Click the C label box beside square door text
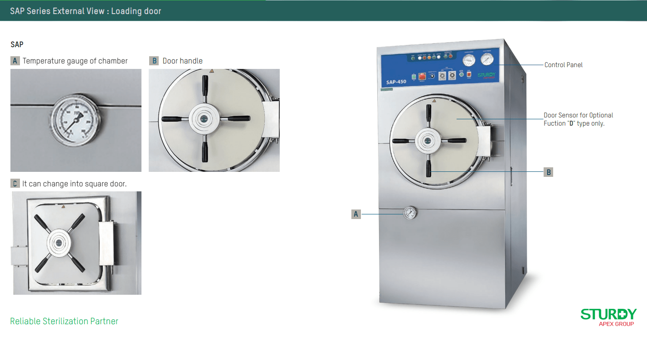647x341 pixels. (x=15, y=184)
